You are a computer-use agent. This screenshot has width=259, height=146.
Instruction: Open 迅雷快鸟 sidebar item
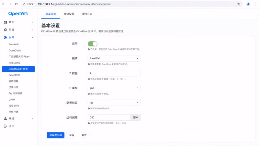13,87
